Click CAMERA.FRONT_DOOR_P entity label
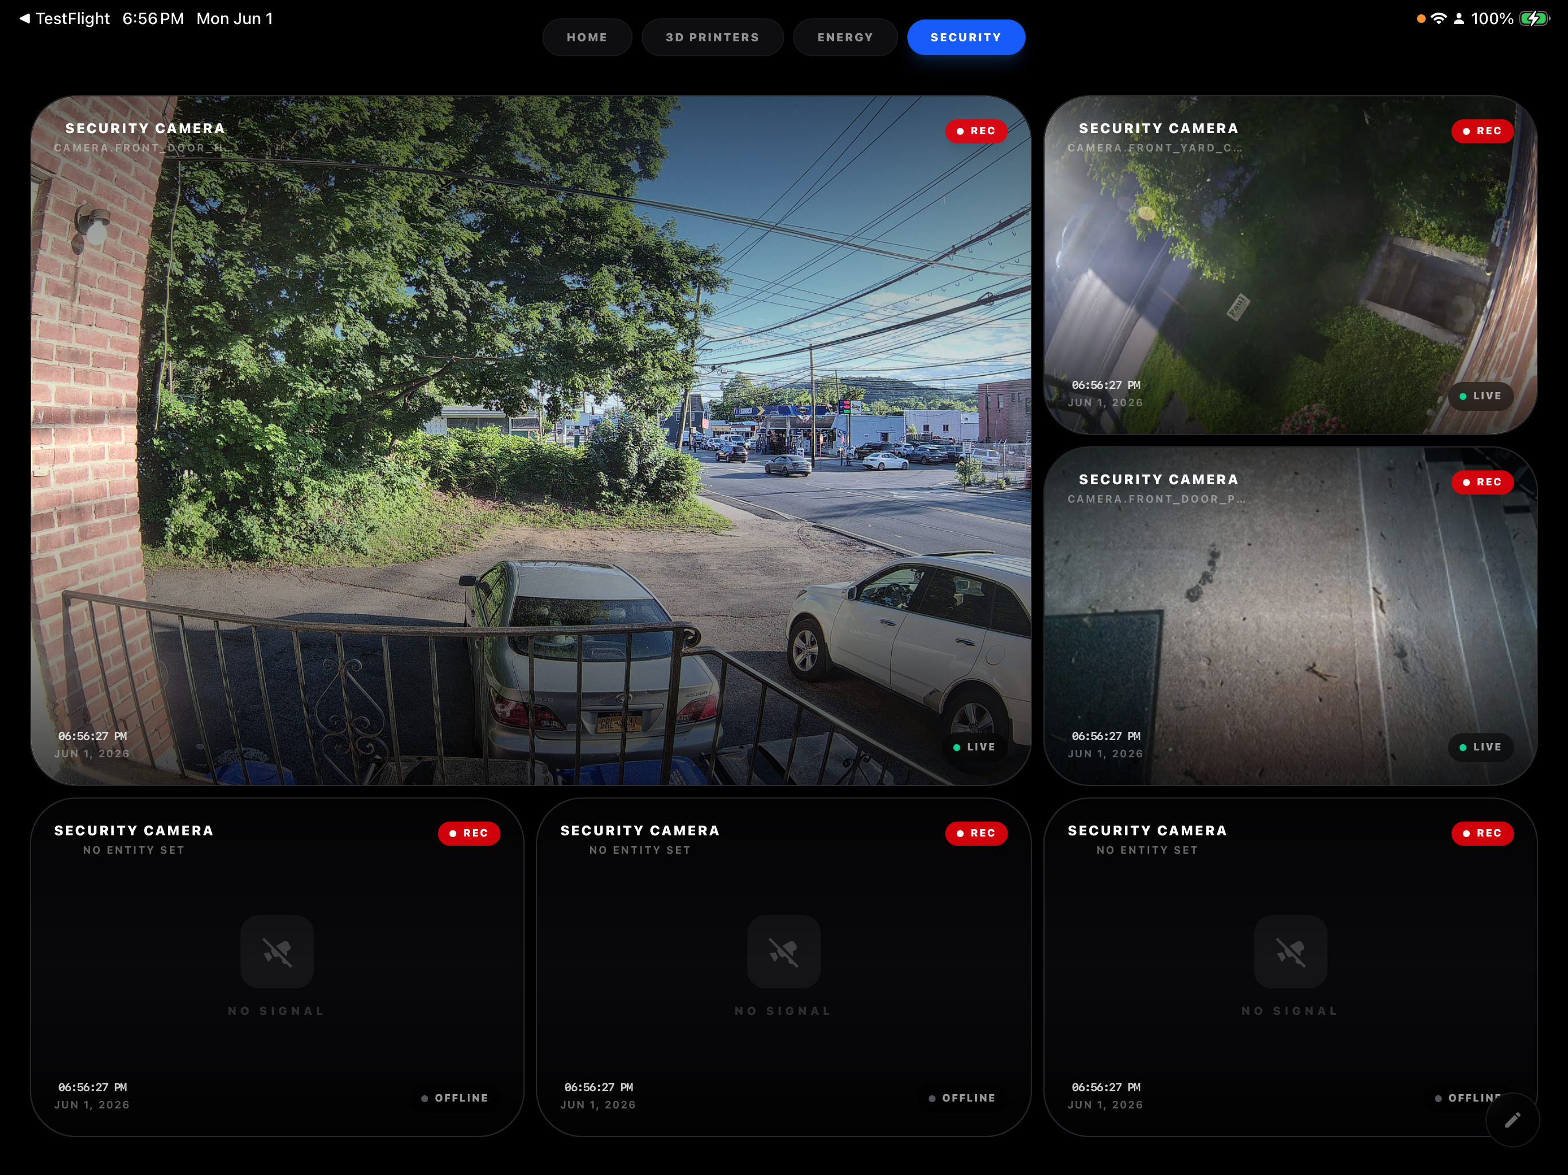This screenshot has width=1568, height=1175. pyautogui.click(x=1157, y=499)
